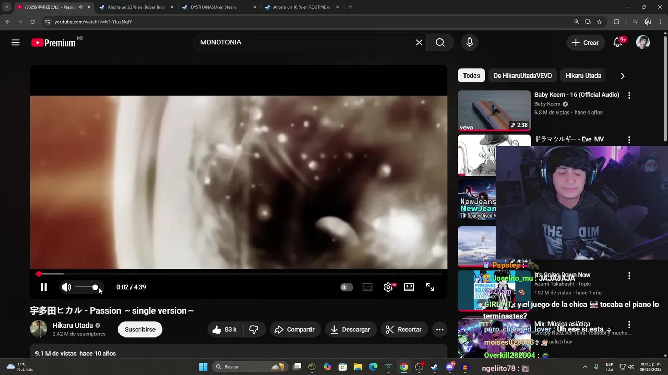Open options for Baby Keem video
668x375 pixels.
(629, 95)
